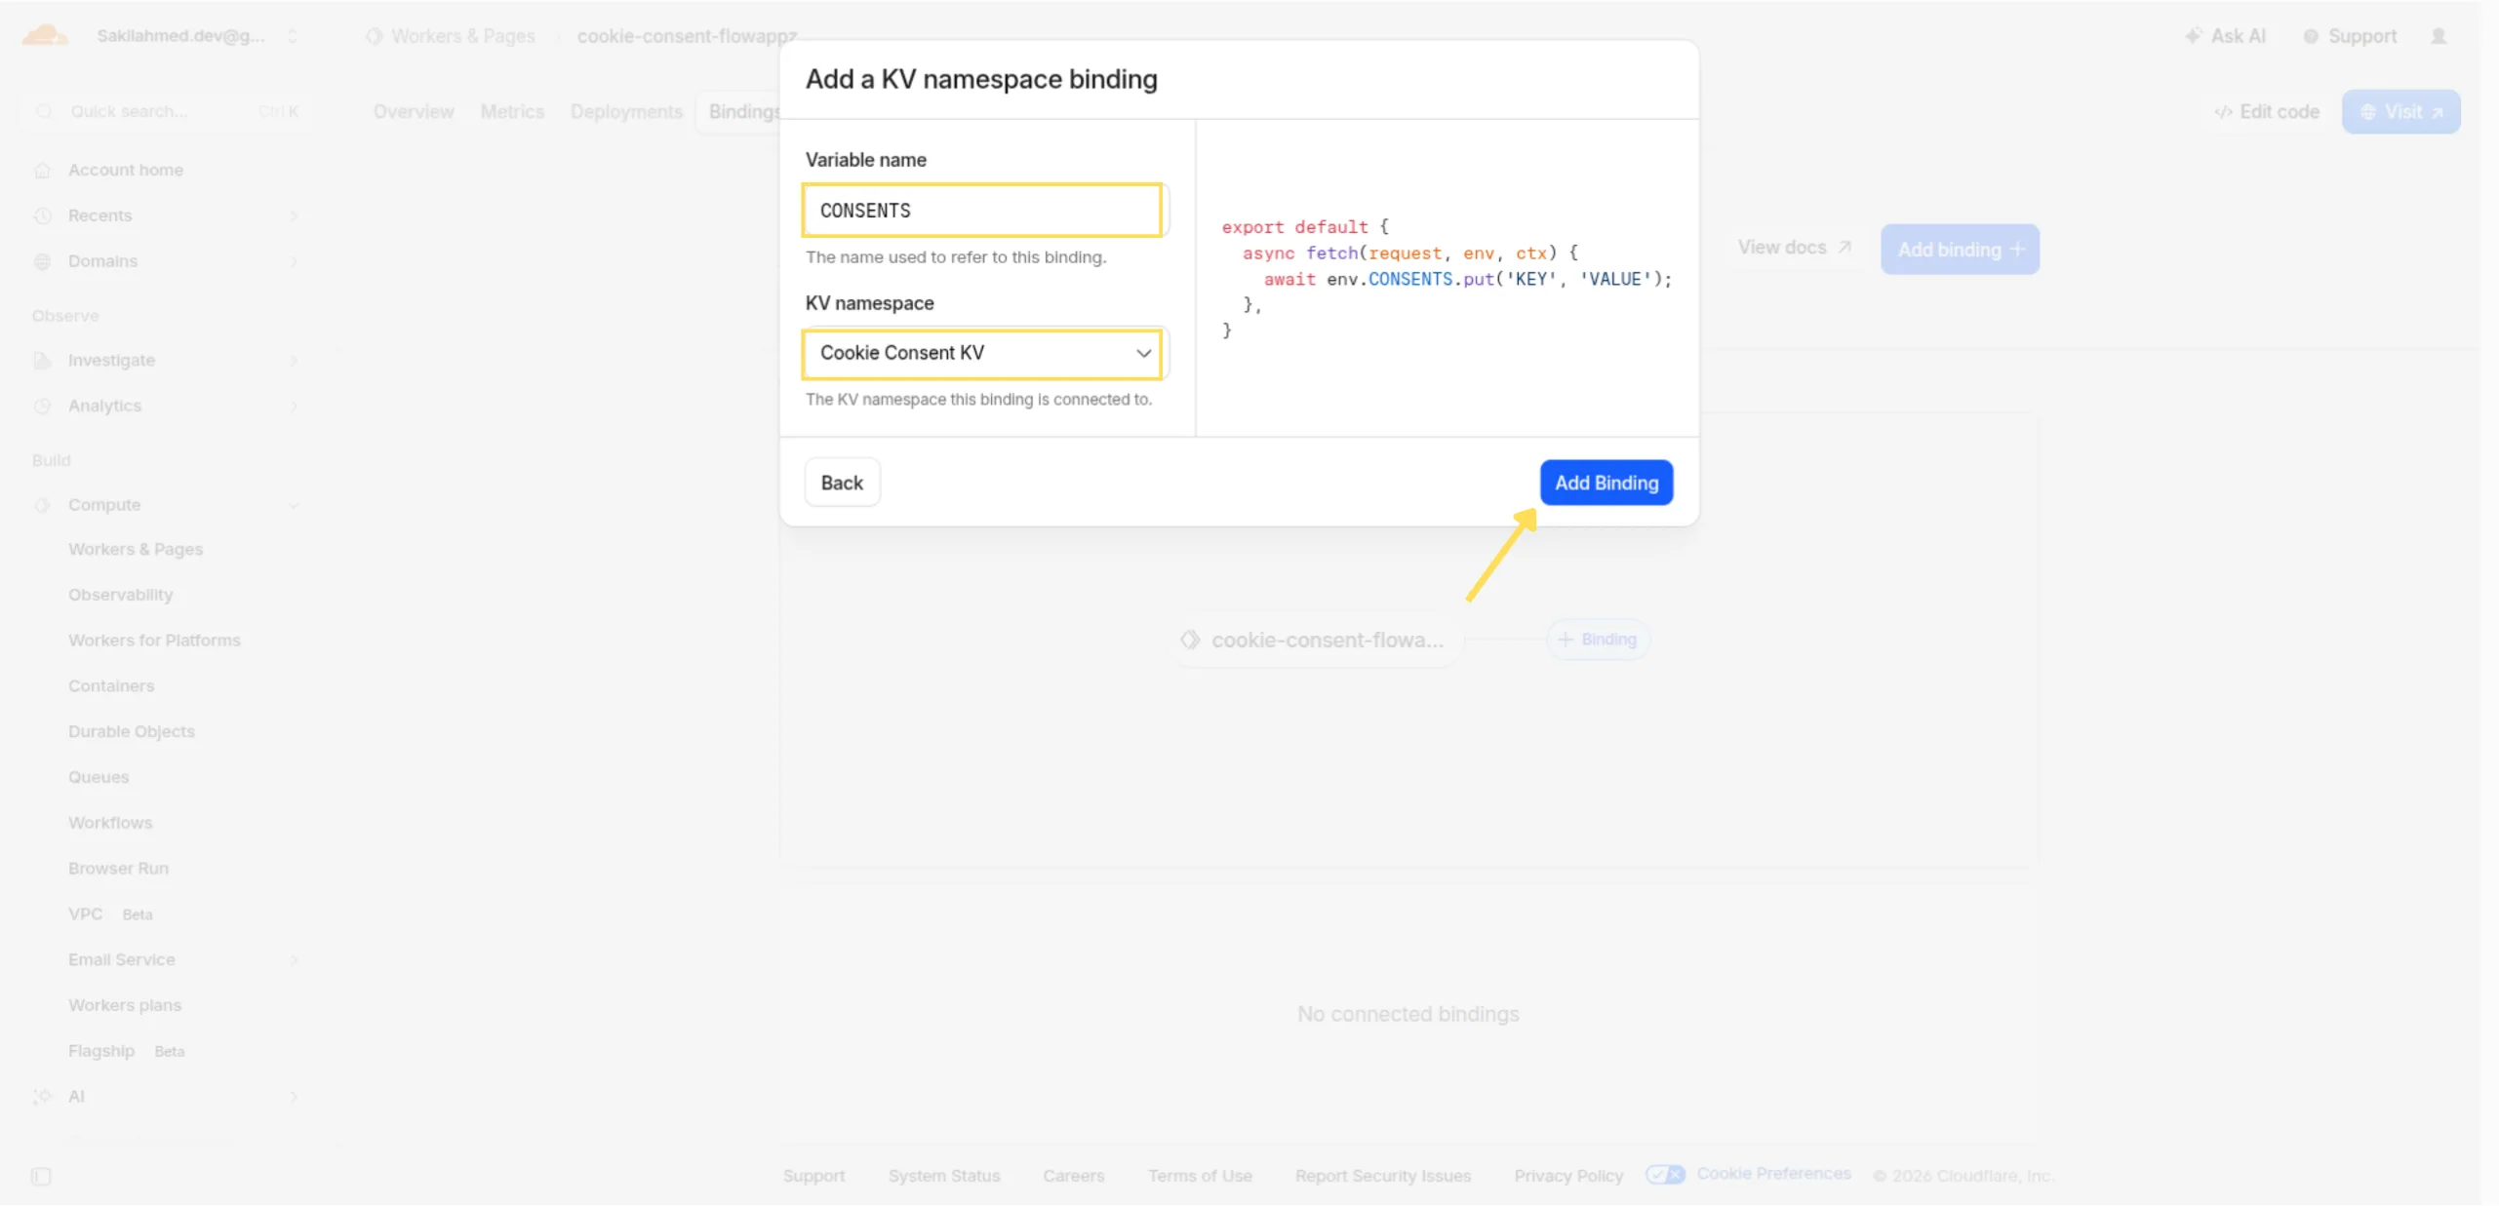Switch to the Overview tab
This screenshot has width=2499, height=1206.
coord(414,112)
